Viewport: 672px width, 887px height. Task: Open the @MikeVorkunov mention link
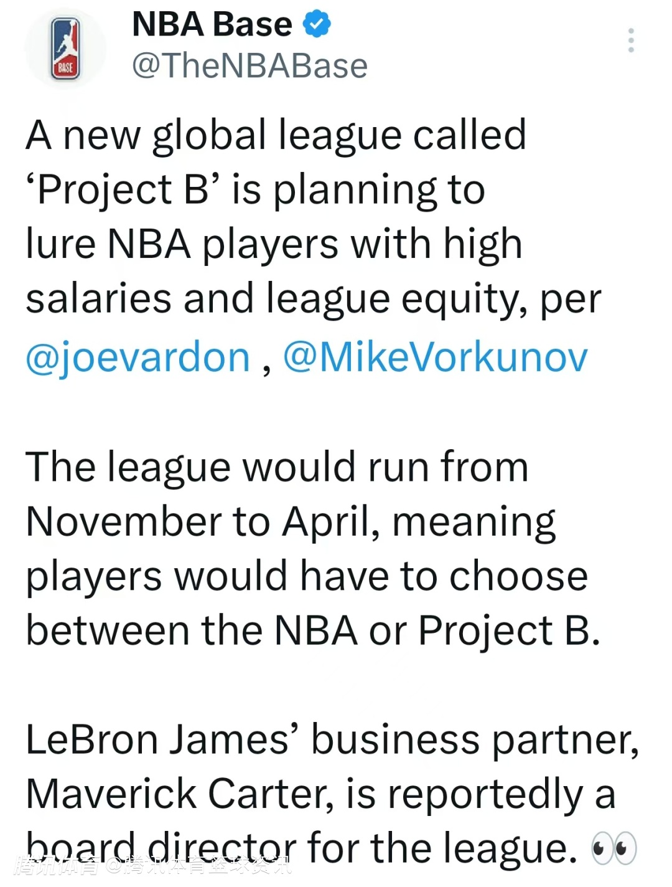tap(435, 358)
